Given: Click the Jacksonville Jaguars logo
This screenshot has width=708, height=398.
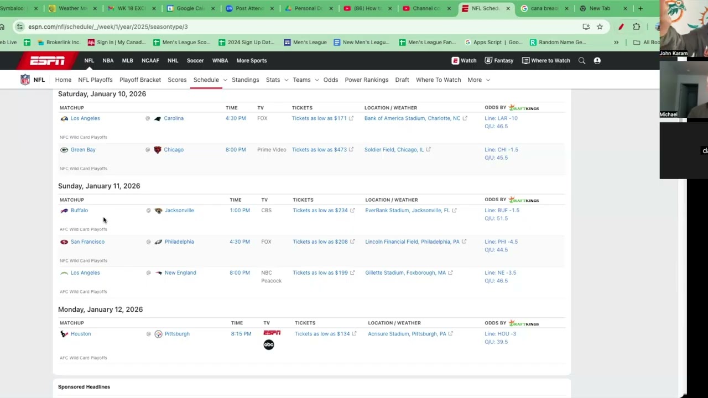Looking at the screenshot, I should pos(158,211).
